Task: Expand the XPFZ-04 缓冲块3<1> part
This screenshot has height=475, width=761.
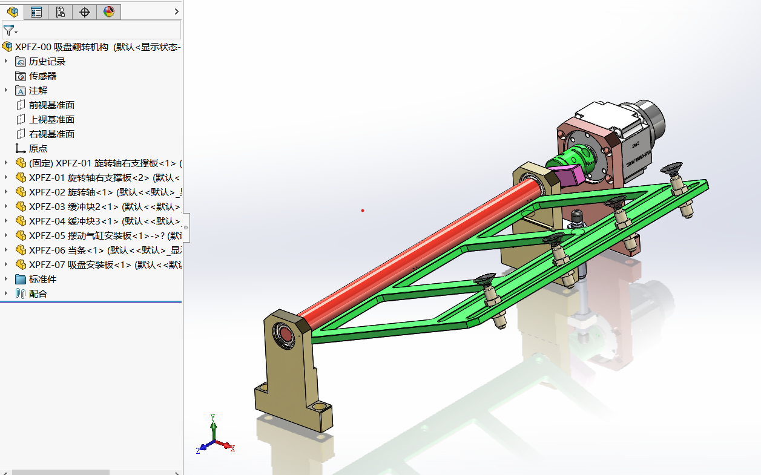Action: click(x=7, y=221)
